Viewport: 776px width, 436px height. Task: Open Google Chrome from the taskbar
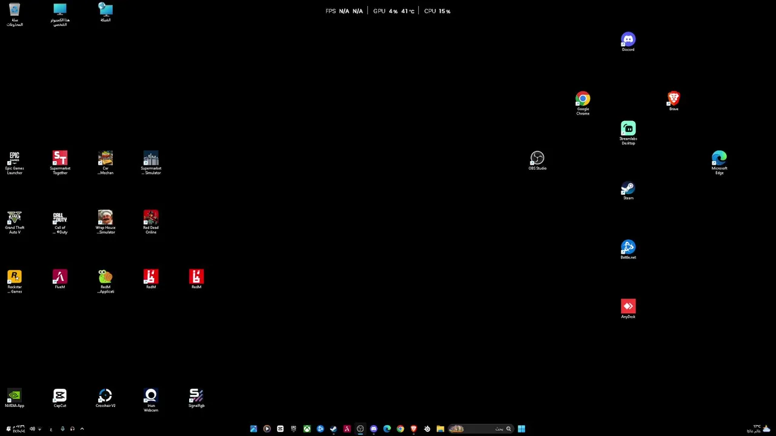400,429
